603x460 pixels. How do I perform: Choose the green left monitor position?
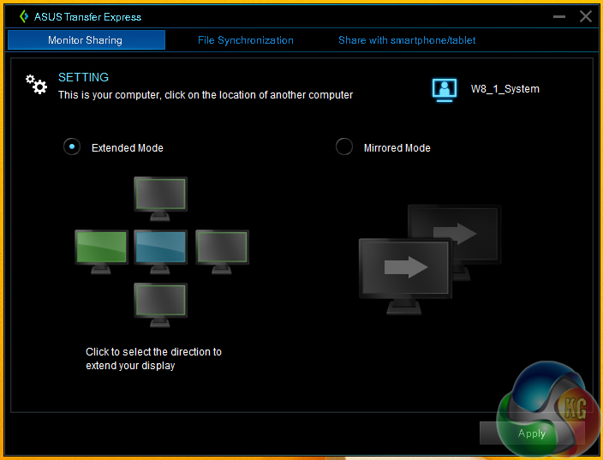pos(102,252)
